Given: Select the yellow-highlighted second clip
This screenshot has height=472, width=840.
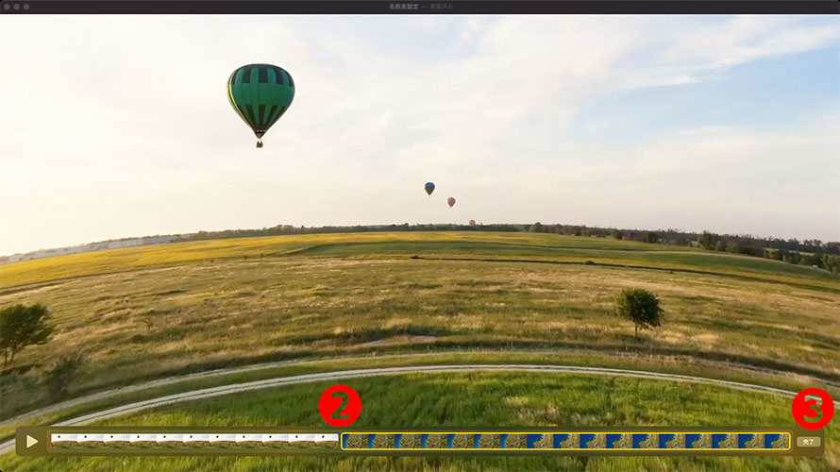Looking at the screenshot, I should (565, 442).
